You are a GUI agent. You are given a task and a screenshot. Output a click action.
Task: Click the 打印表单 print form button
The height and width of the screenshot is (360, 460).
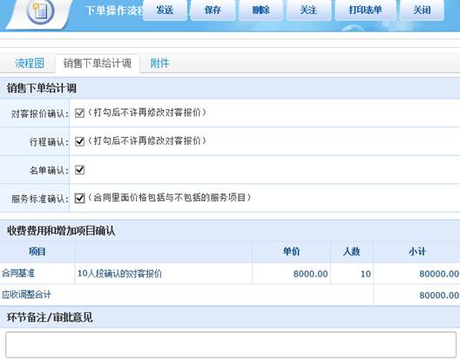pos(365,10)
